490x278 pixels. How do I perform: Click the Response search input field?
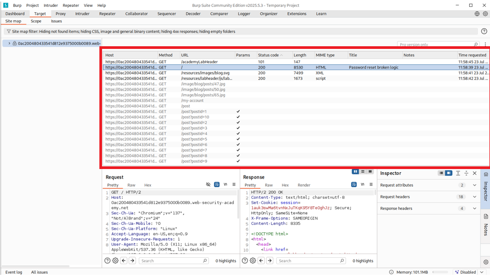click(x=311, y=260)
